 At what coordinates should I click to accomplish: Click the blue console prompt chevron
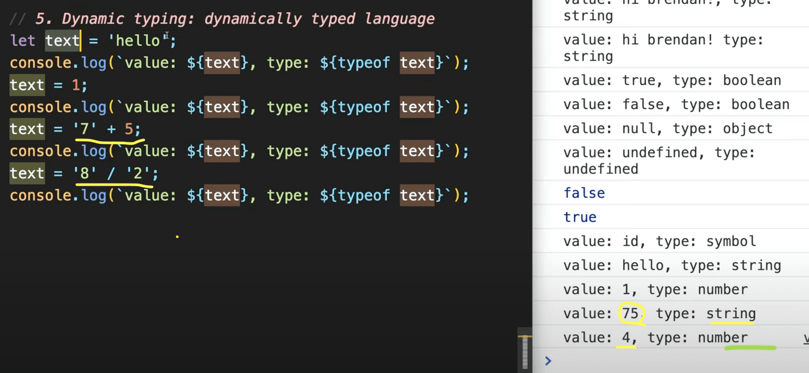point(548,361)
